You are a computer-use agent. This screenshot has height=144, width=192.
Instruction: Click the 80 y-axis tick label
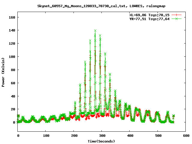pos(13,70)
